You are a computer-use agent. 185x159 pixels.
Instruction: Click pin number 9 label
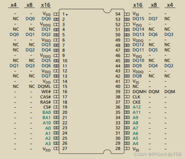64,55
